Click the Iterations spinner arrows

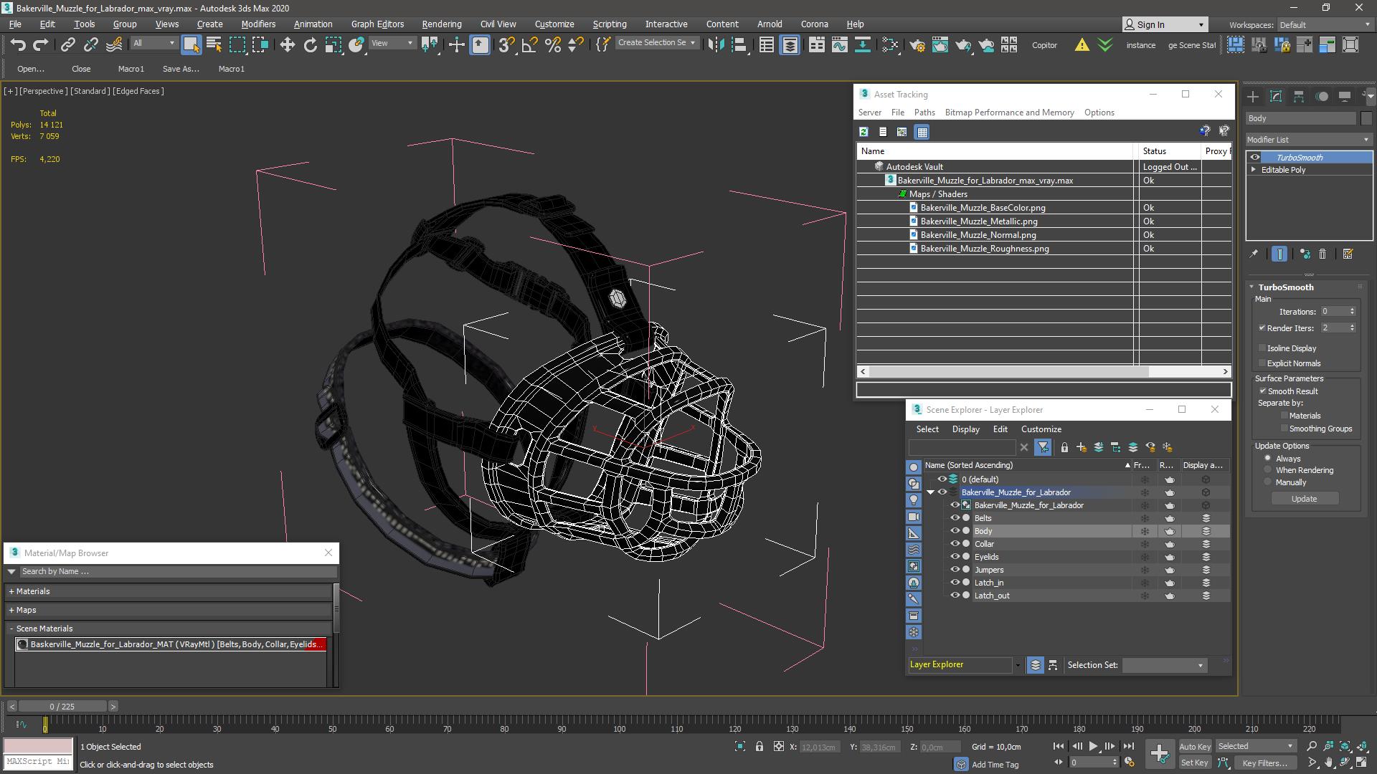click(1352, 312)
